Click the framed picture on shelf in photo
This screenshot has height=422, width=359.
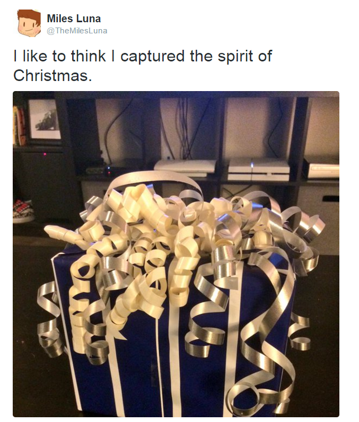click(x=44, y=119)
